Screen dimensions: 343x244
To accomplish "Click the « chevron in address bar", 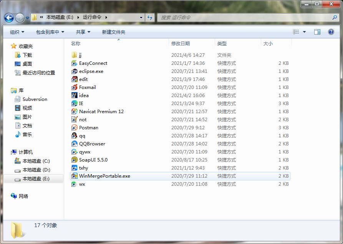I will click(x=41, y=17).
